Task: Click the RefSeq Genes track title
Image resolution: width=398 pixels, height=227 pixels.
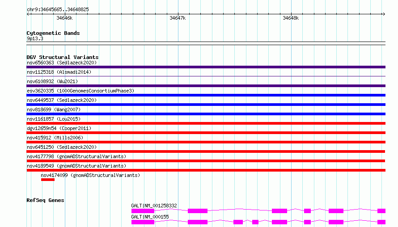Action: pyautogui.click(x=45, y=200)
